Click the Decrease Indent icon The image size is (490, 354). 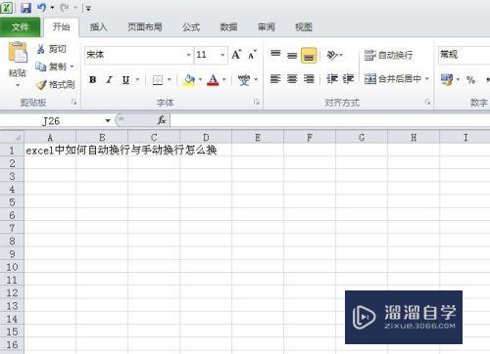[332, 79]
